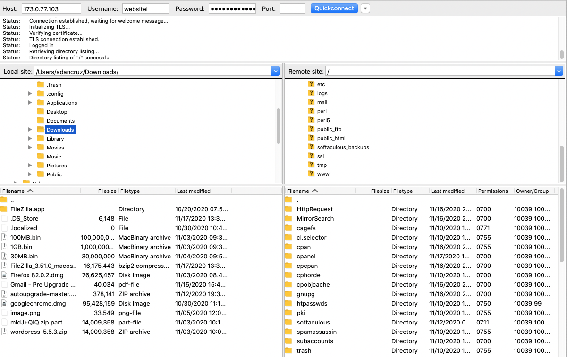Click the .cpanel remote folder icon
Viewport: 567px width, 357px height.
coord(289,257)
